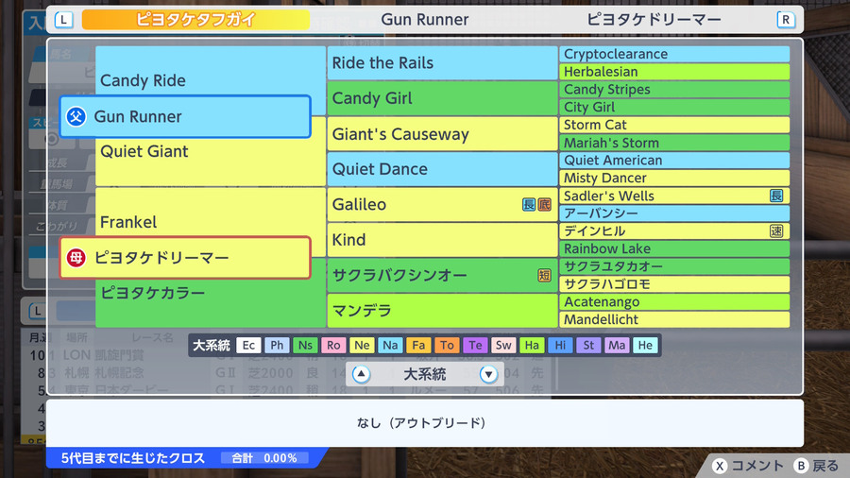Switch to the ピヨタケタフガイ tab

pos(195,20)
